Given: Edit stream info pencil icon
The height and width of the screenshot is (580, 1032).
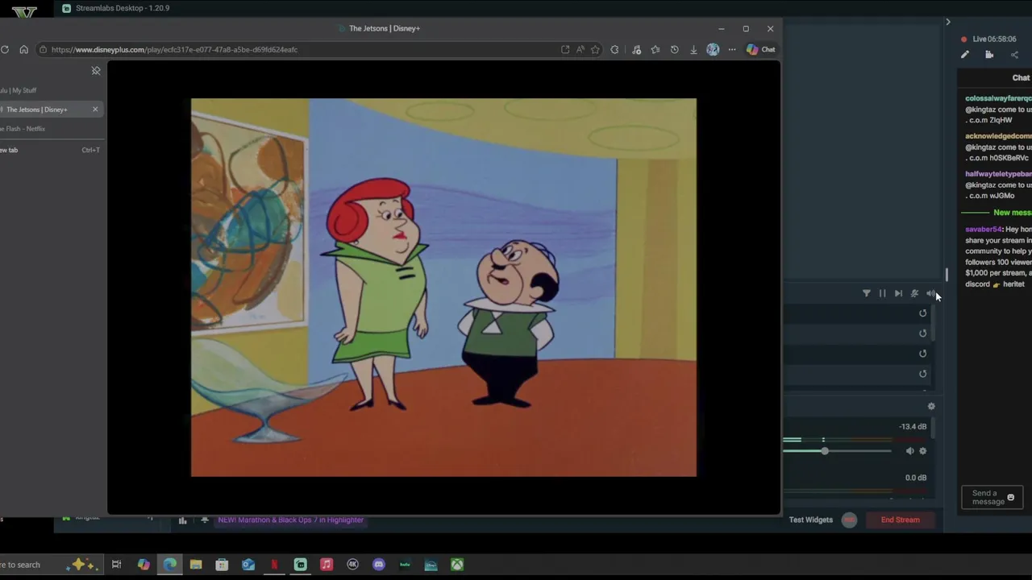Looking at the screenshot, I should [x=965, y=55].
